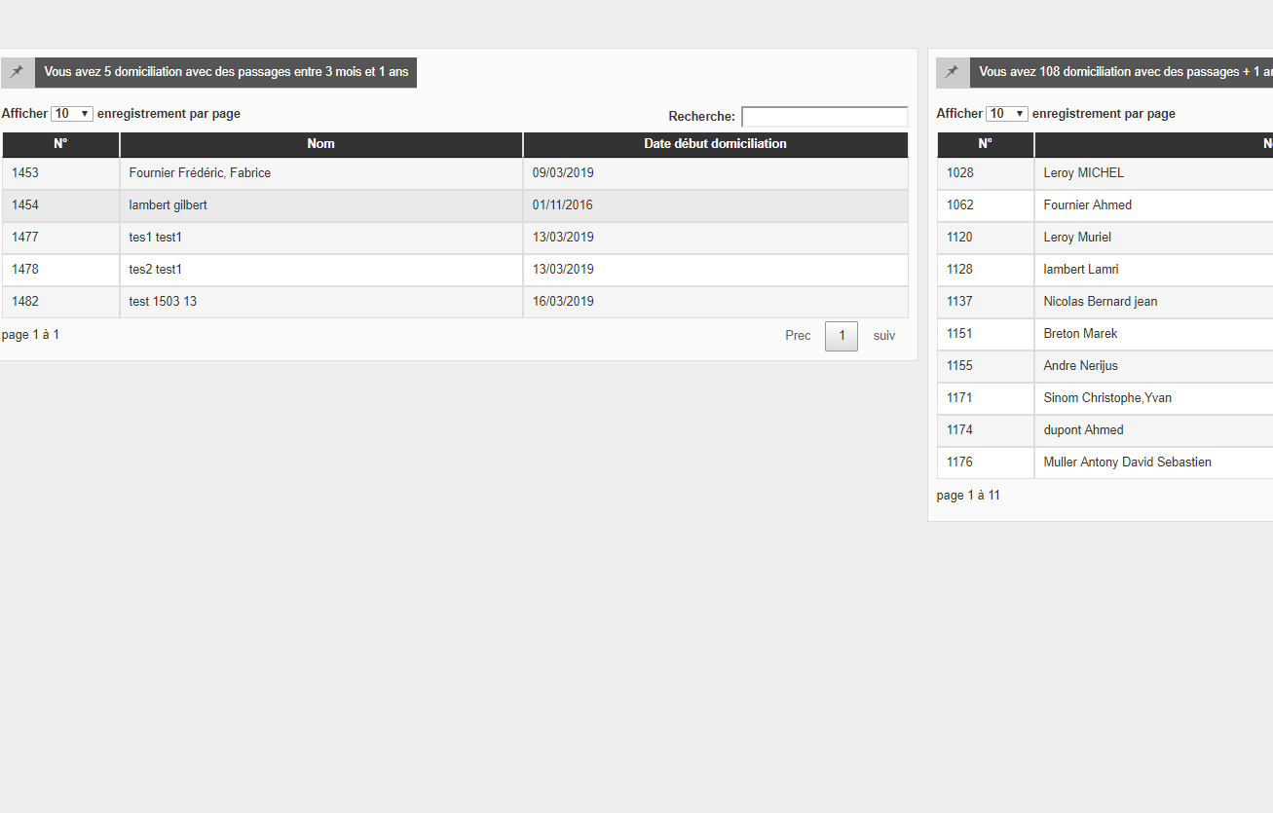
Task: Sort by Date début domiciliation header
Action: (716, 144)
